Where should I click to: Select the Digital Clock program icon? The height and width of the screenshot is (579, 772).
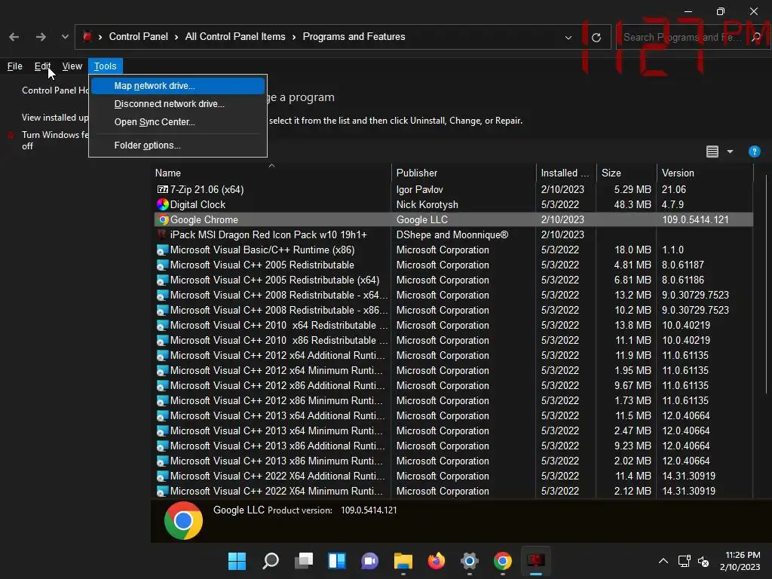click(163, 204)
